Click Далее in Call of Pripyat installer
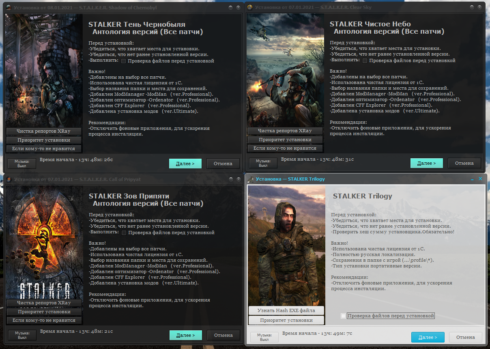The height and width of the screenshot is (349, 490). (186, 335)
